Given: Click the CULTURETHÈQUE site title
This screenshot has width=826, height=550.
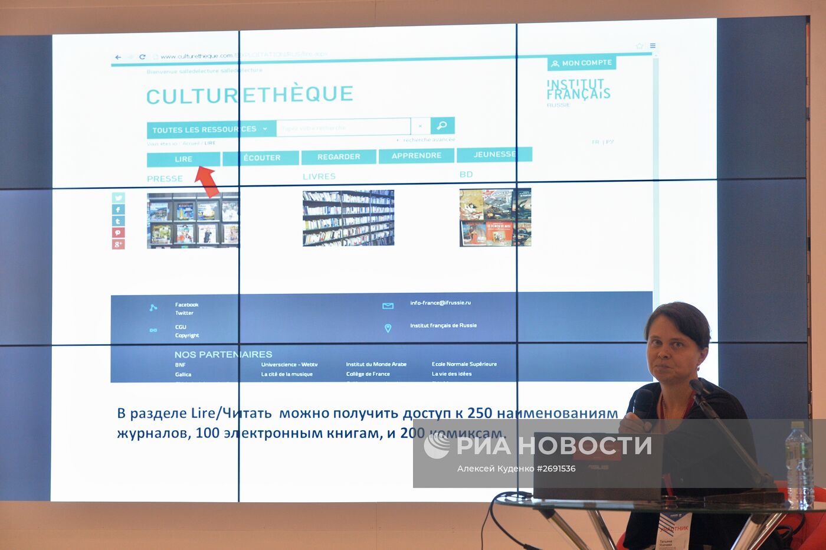Looking at the screenshot, I should [250, 95].
